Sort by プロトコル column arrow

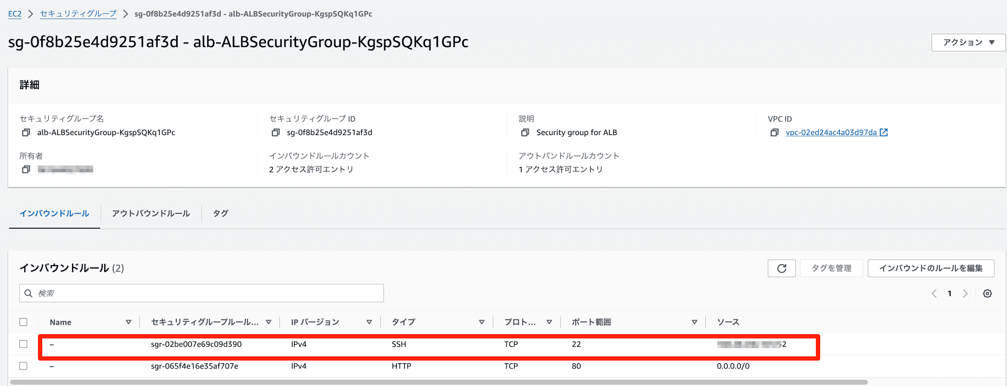549,322
